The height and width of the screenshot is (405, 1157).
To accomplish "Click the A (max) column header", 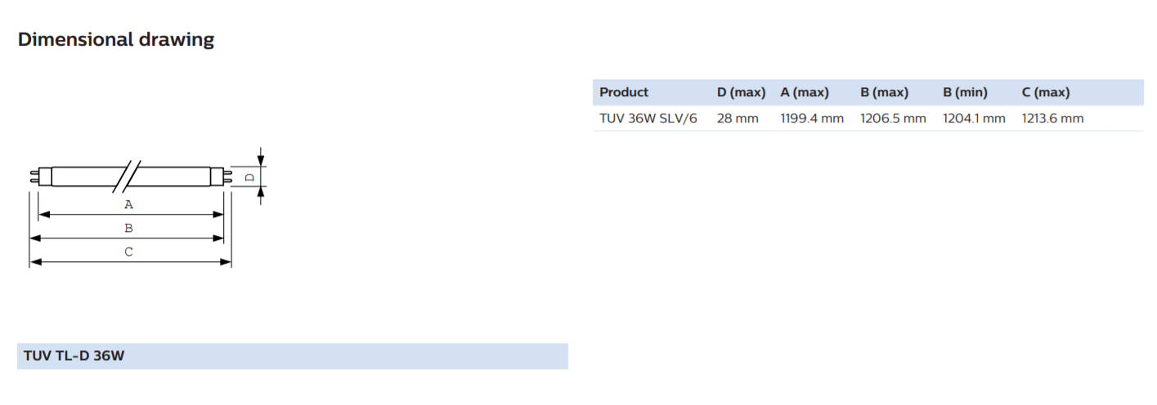I will 805,92.
